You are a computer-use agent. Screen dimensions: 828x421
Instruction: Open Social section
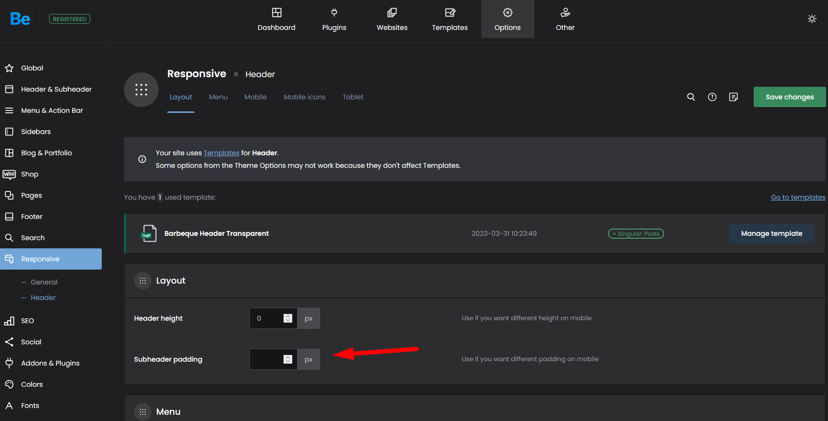[51, 342]
